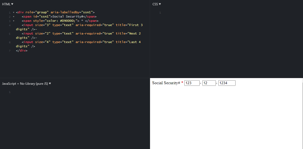The width and height of the screenshot is (303, 149).
Task: Open the HTML panel settings dropdown
Action: click(x=8, y=4)
